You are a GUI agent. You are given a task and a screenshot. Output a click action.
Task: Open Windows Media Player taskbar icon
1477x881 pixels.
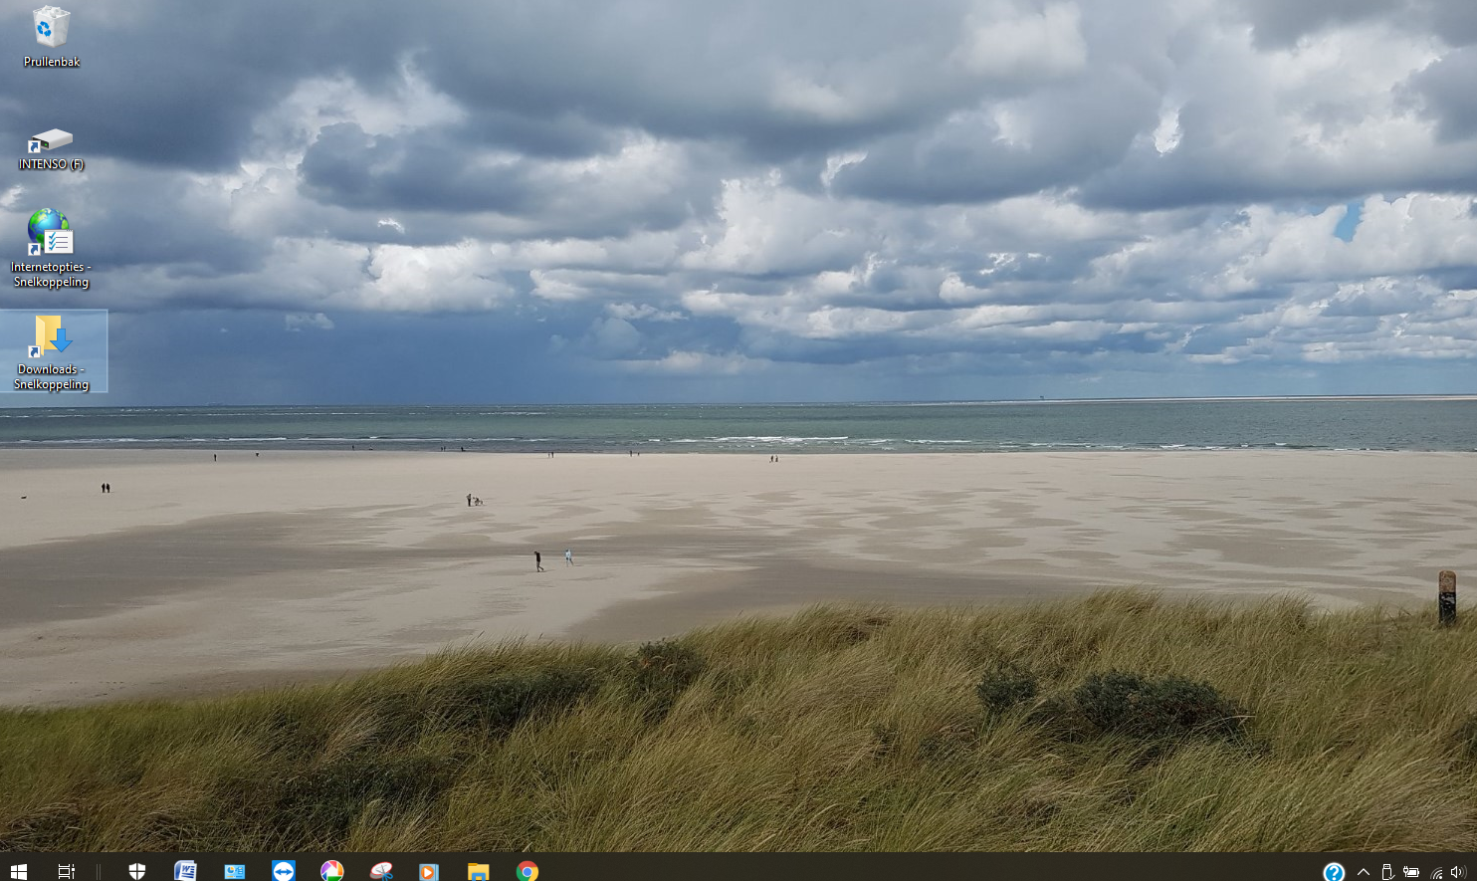(429, 871)
